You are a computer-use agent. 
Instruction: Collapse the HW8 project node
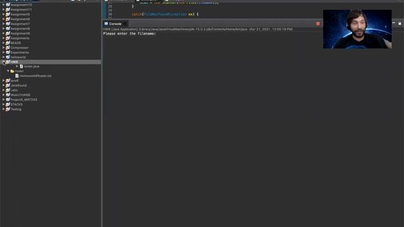tap(4, 62)
